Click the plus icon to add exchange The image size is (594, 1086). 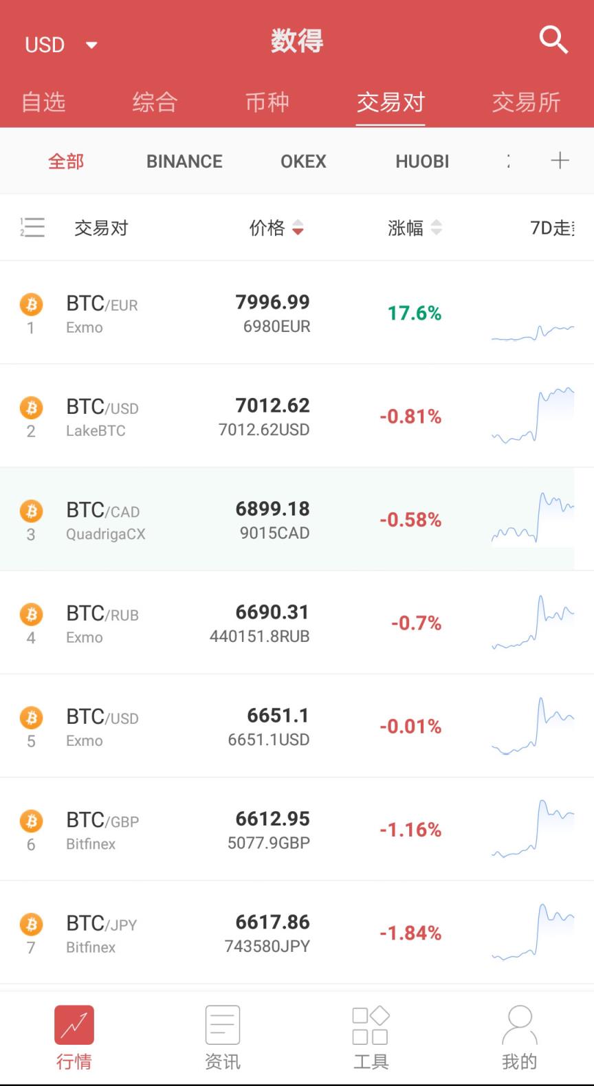560,161
